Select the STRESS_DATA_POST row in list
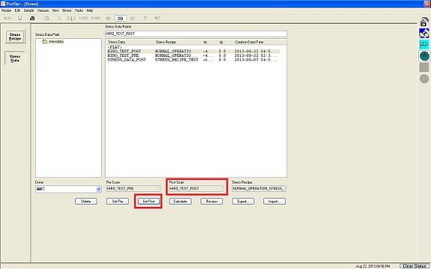Screen dimensions: 431x269 [x=194, y=60]
